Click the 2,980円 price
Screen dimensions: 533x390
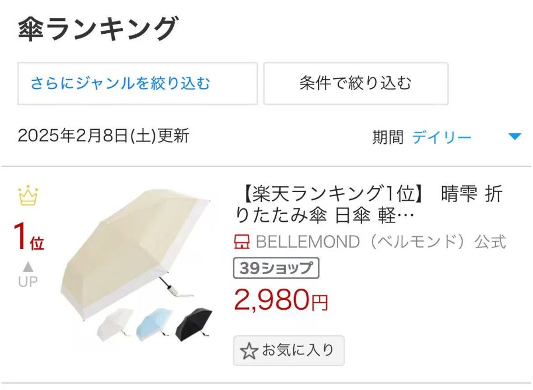281,300
